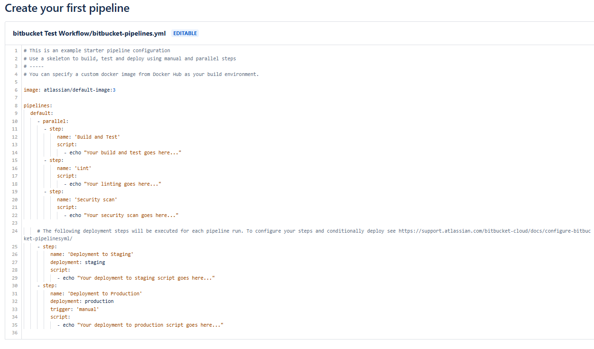The image size is (594, 349).
Task: Click the first comment line about Starter pipeline
Action: coord(97,50)
